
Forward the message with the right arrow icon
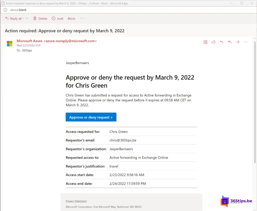[x=237, y=42]
